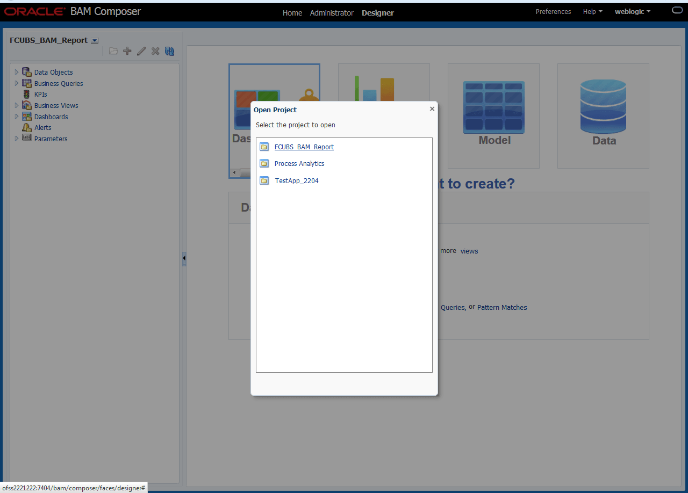The image size is (688, 493).
Task: Select the Data database tile
Action: click(603, 116)
